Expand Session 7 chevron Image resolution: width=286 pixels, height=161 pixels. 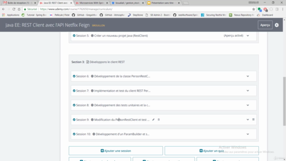(x=248, y=90)
